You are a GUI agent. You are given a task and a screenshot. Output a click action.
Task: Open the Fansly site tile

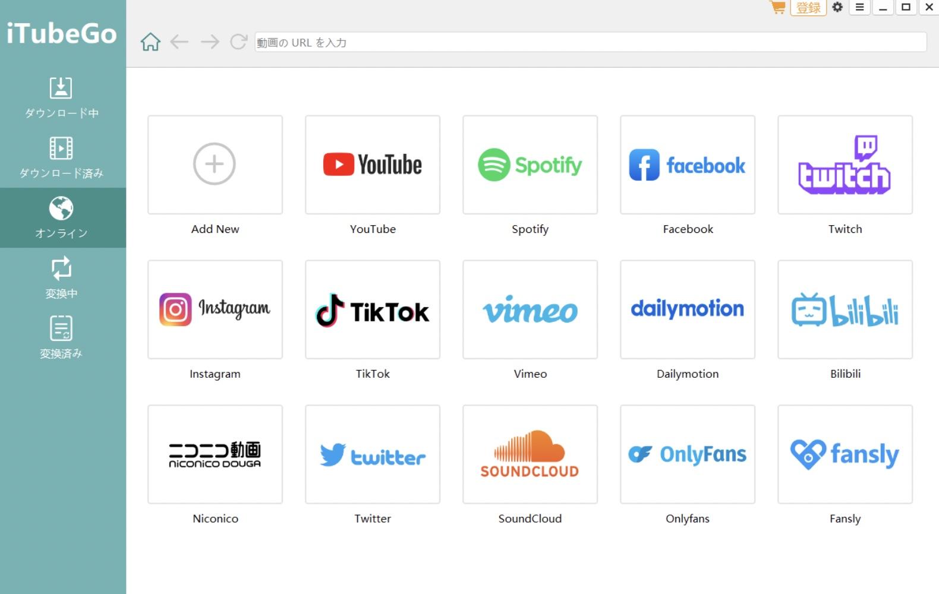pos(845,454)
